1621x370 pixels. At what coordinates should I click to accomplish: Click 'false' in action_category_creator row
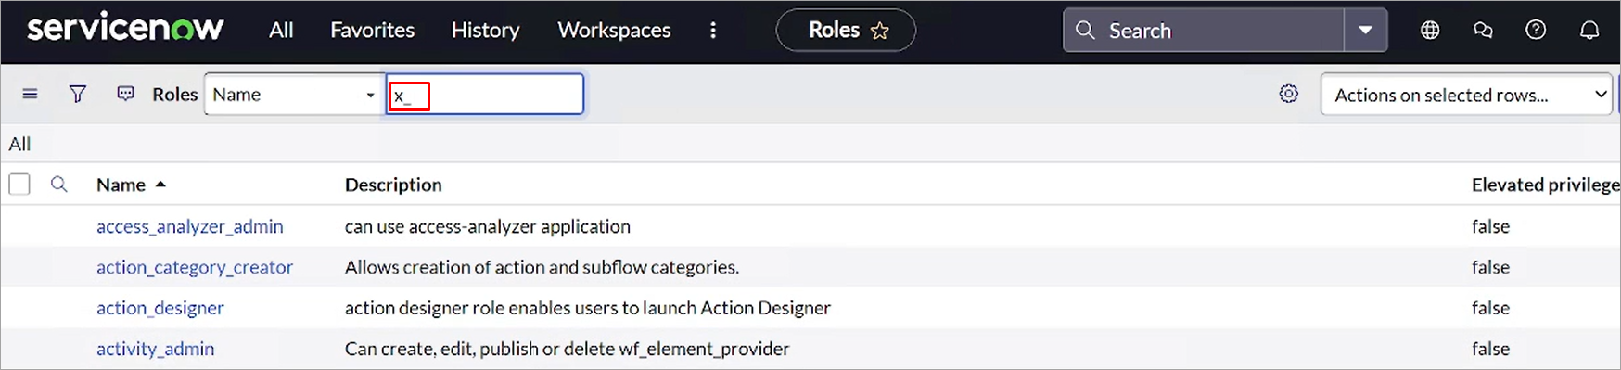point(1490,267)
